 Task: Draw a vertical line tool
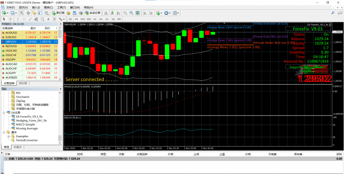click(x=18, y=19)
